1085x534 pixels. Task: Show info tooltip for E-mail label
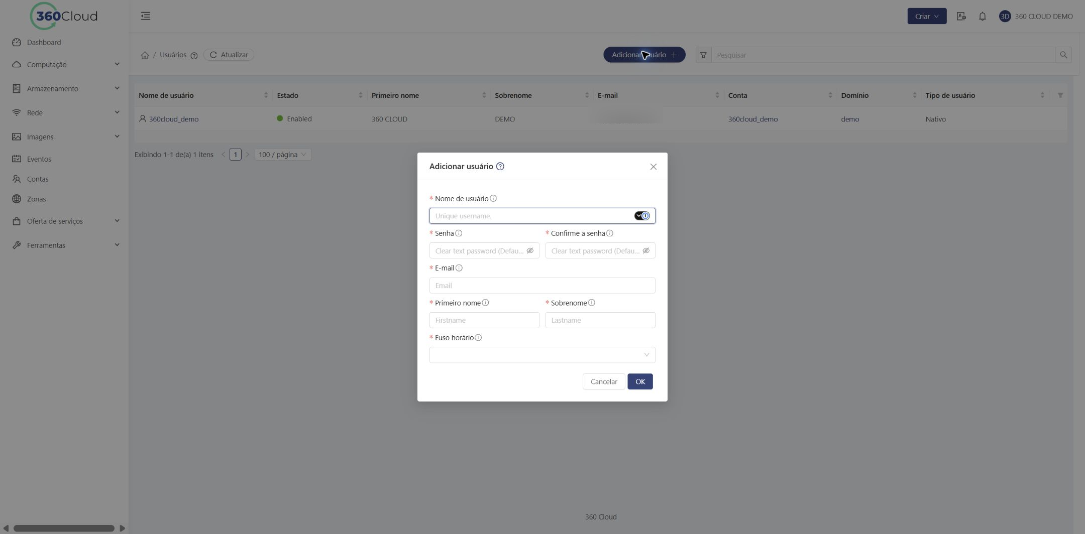459,268
